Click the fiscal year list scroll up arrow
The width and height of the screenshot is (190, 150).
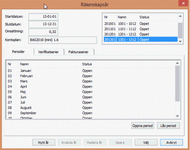(180, 16)
